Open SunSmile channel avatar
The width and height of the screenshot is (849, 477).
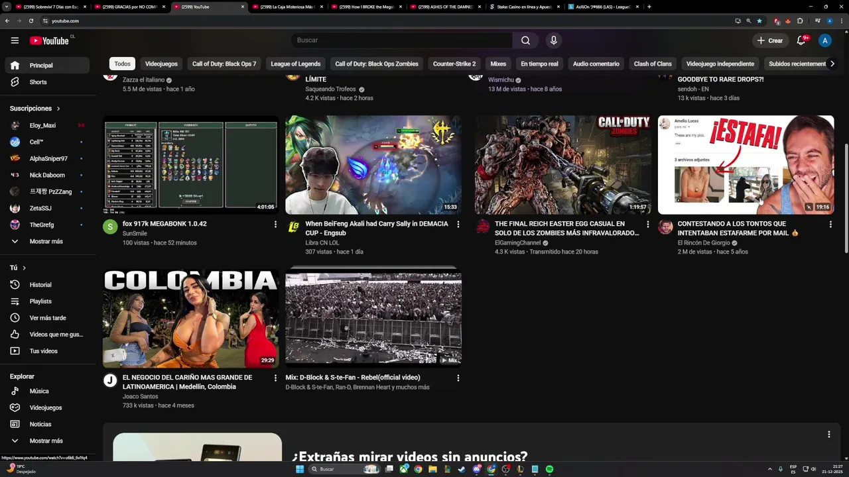pyautogui.click(x=110, y=227)
